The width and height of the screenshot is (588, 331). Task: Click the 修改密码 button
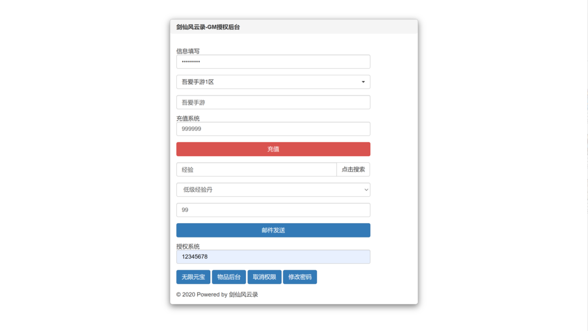tap(300, 277)
